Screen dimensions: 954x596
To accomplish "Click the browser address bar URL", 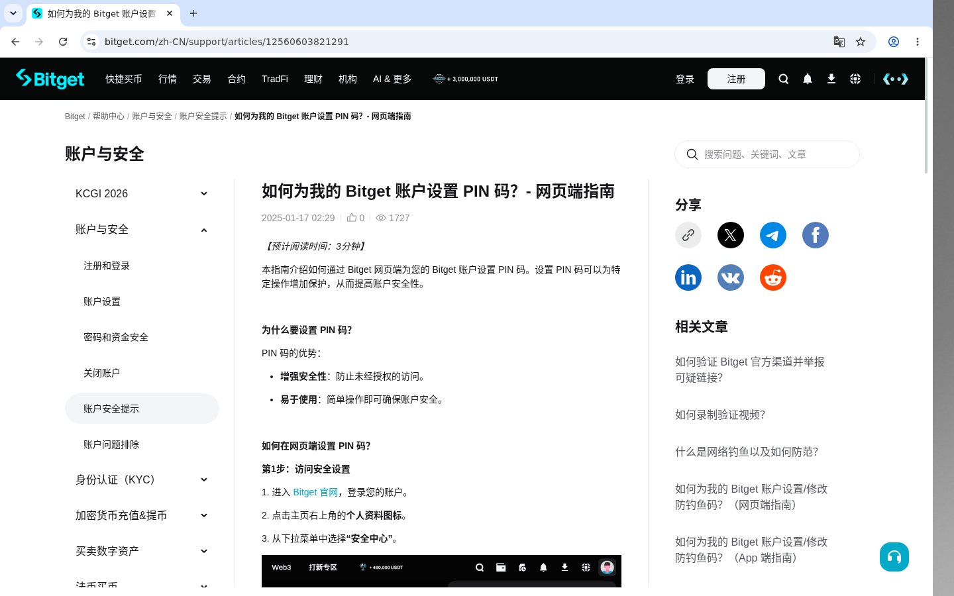I will coord(227,42).
